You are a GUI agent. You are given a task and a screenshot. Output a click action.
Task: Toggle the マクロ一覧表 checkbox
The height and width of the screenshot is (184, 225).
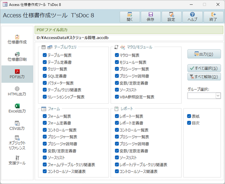point(117,55)
